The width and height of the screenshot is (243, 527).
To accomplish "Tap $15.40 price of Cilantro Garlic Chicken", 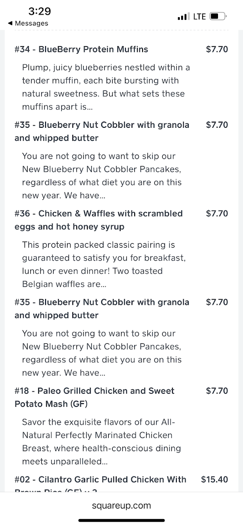I will coord(214,479).
